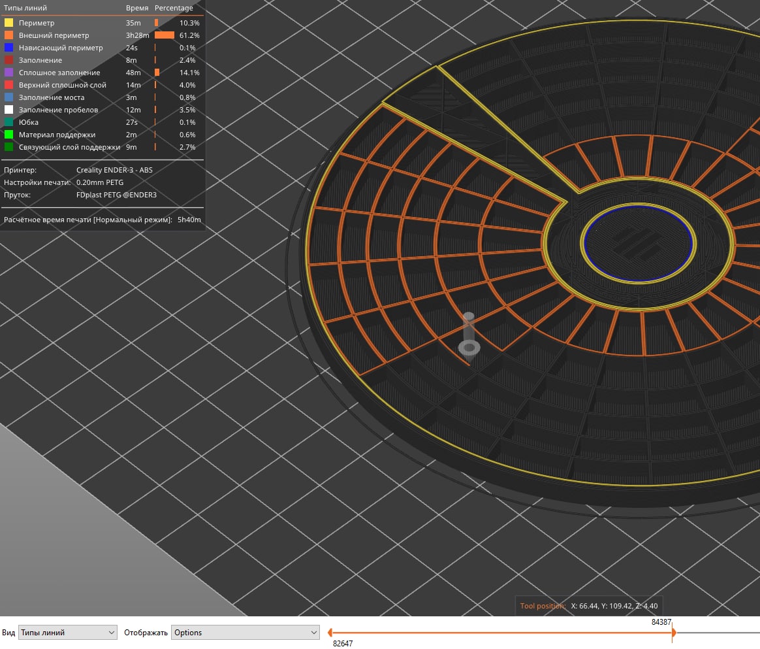The height and width of the screenshot is (649, 760).
Task: Click print settings 0.20mm PETG
Action: click(x=100, y=182)
